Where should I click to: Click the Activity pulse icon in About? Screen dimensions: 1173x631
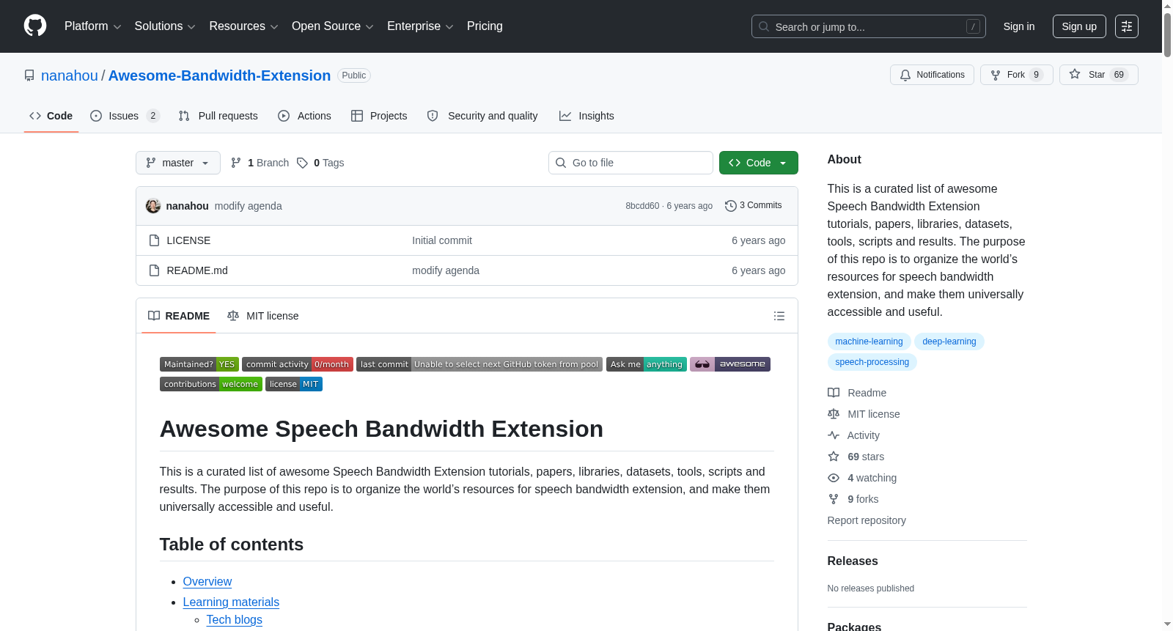pos(834,435)
